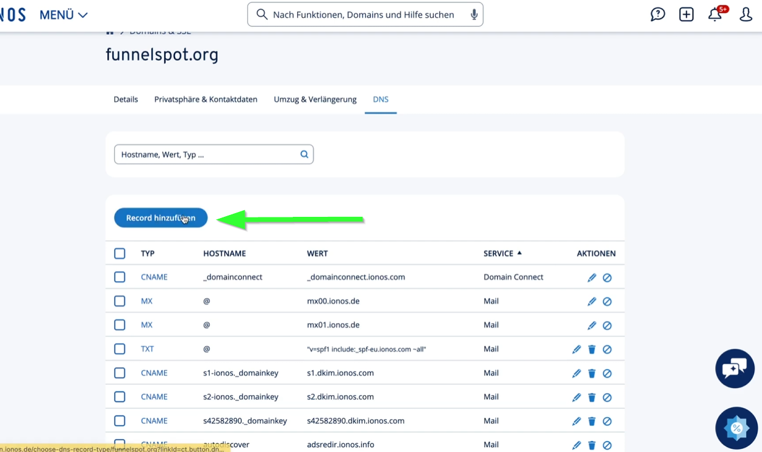The height and width of the screenshot is (452, 762).
Task: Select the mx00.ionos.de record checkbox
Action: pos(120,301)
